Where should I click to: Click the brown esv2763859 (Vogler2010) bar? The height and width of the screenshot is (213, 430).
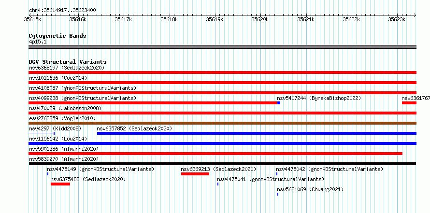(222, 123)
